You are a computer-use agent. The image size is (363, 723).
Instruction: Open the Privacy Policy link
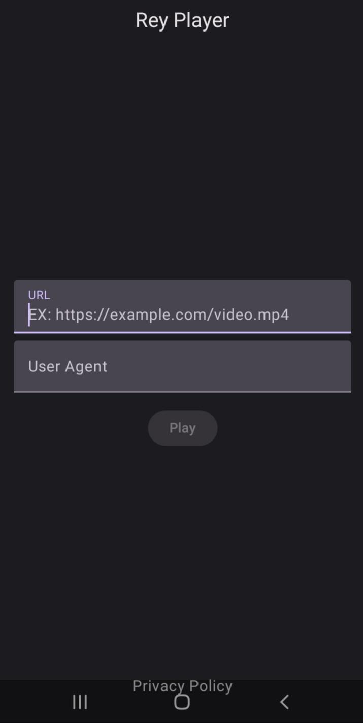coord(182,686)
